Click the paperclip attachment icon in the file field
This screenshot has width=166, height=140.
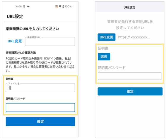pyautogui.click(x=10, y=88)
